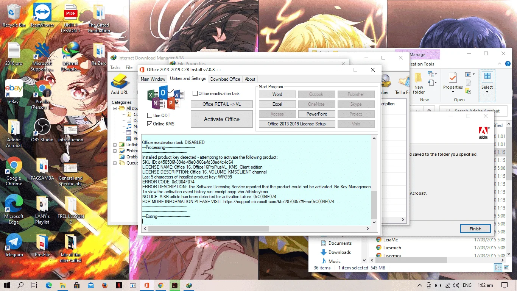
Task: Open Netflix from the taskbar
Action: [118, 285]
